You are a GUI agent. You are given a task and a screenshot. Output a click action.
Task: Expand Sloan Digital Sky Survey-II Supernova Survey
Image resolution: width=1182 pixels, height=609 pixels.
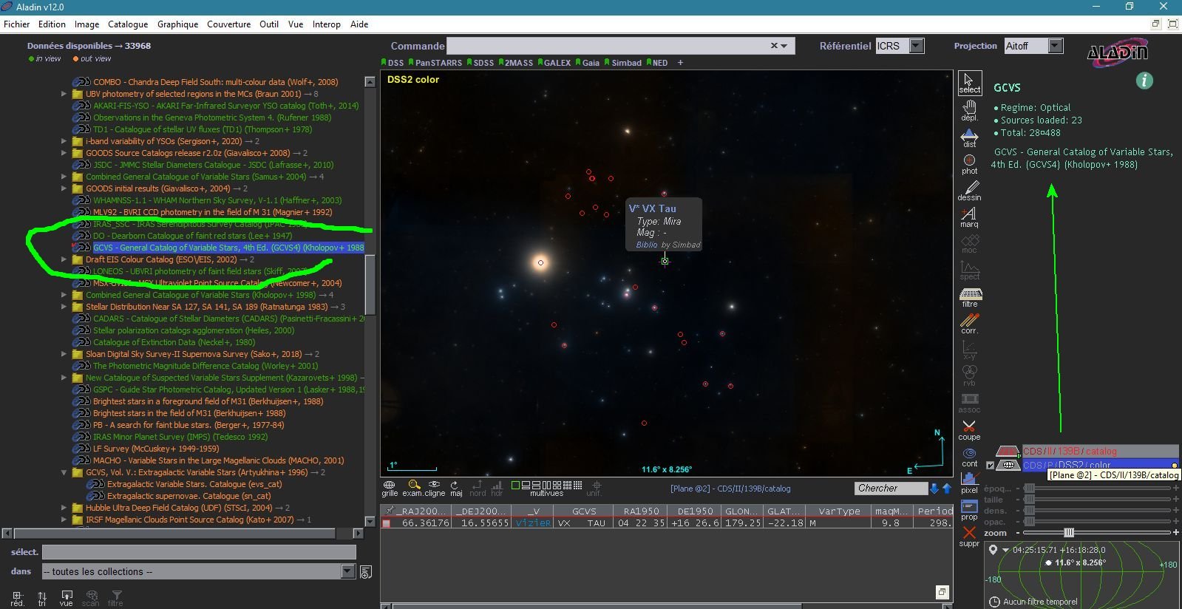[64, 354]
